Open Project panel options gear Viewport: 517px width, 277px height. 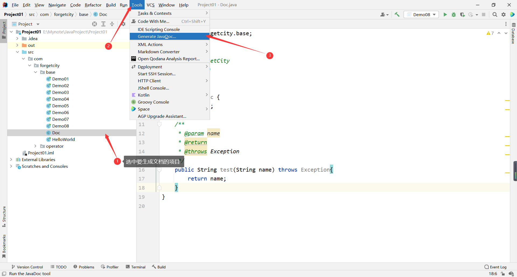123,24
